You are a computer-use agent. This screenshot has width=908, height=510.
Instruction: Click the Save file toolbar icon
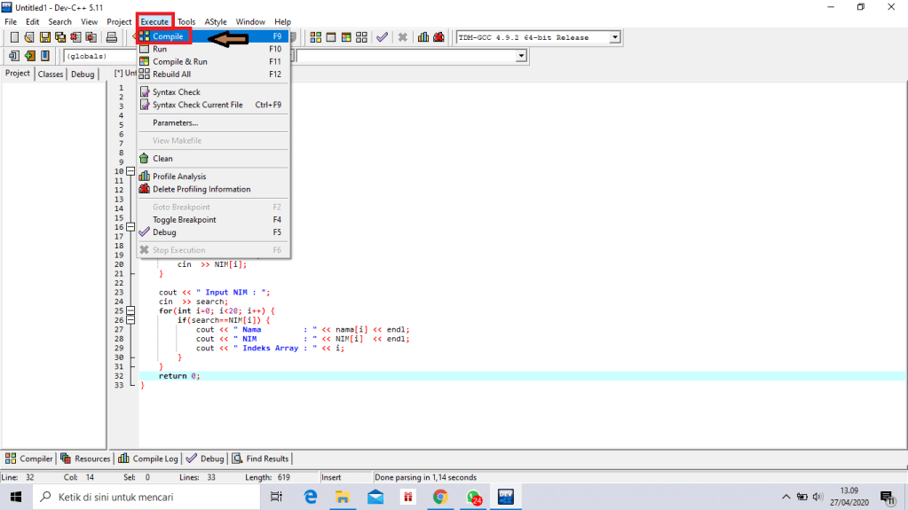tap(44, 37)
